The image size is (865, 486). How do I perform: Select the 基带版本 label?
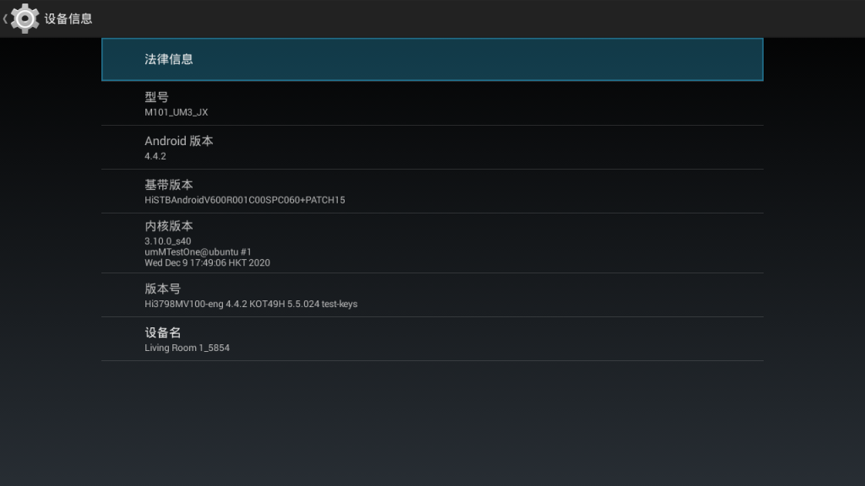click(x=169, y=185)
